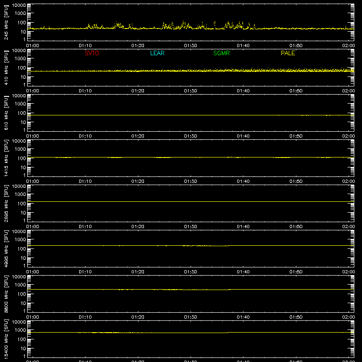Image resolution: width=362 pixels, height=362 pixels.
Task: Click 02:00 tick under the 245 MHz plot
Action: click(x=348, y=46)
